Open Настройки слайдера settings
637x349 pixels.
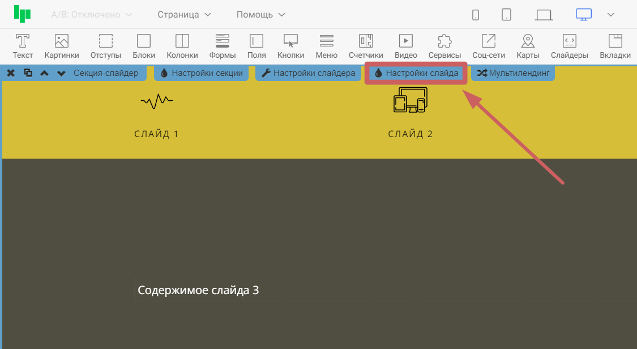click(309, 73)
